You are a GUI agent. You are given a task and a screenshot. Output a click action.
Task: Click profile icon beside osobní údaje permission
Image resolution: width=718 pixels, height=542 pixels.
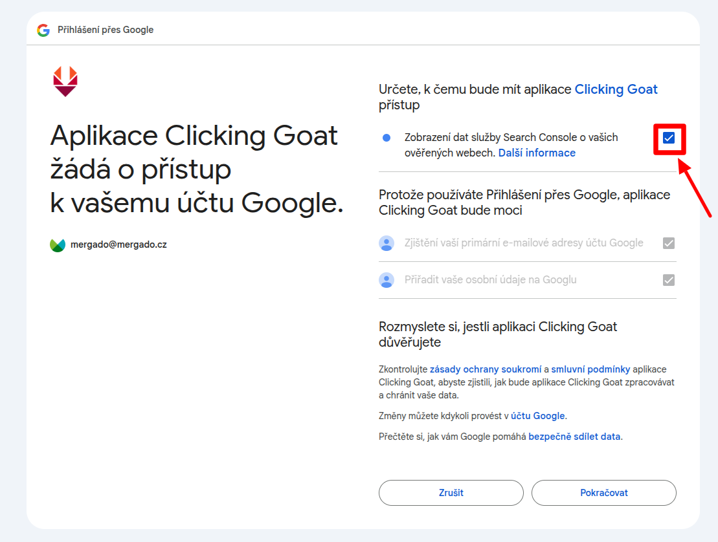387,280
